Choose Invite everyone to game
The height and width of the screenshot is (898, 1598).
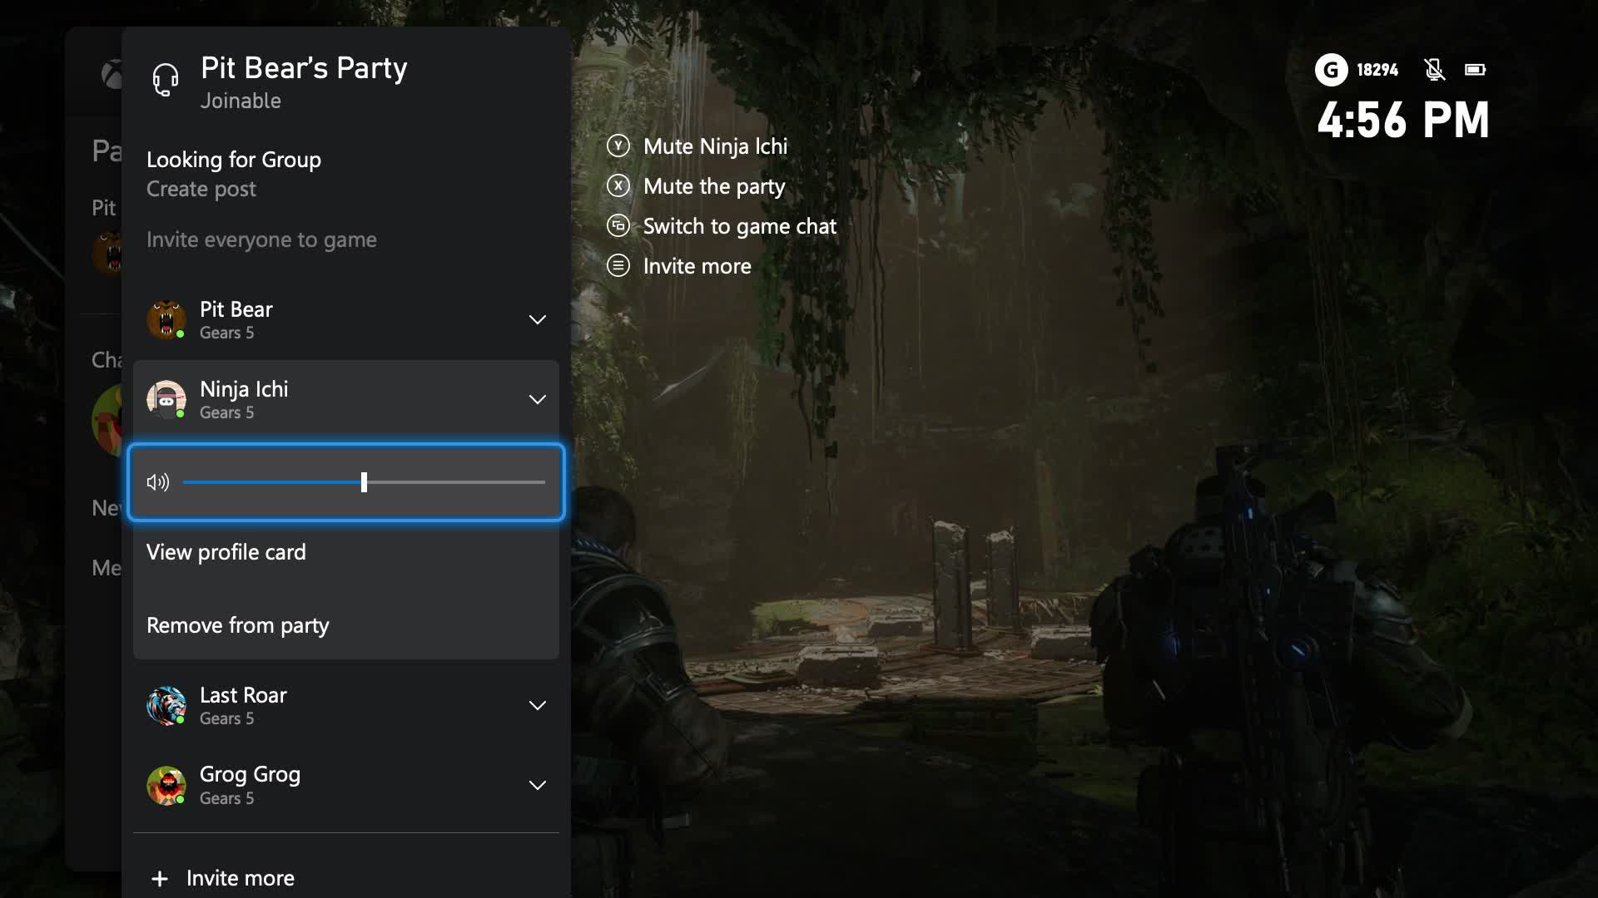coord(261,239)
